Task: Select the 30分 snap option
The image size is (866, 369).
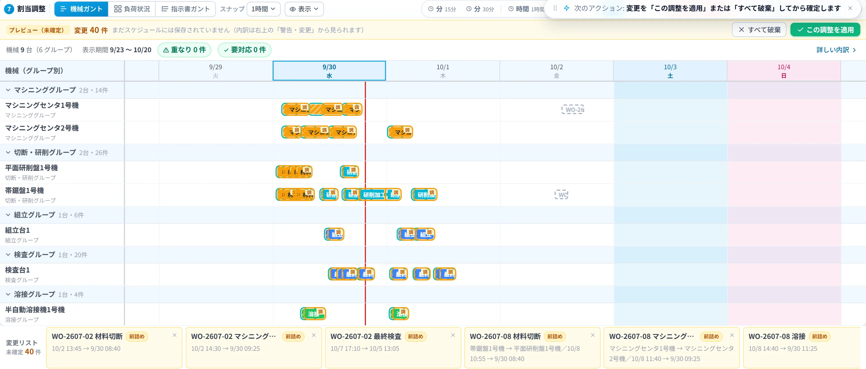Action: (480, 9)
